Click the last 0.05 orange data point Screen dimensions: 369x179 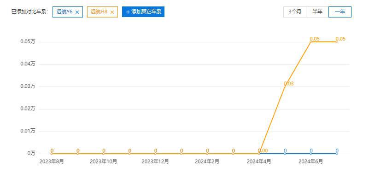point(337,42)
